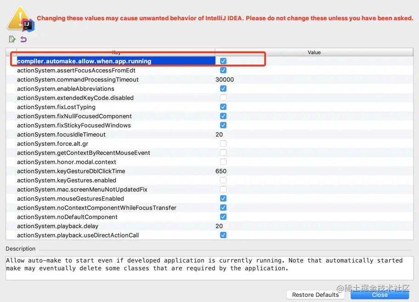The image size is (419, 302).
Task: Toggle actionSystem.fixLostTyping checkbox
Action: [223, 107]
